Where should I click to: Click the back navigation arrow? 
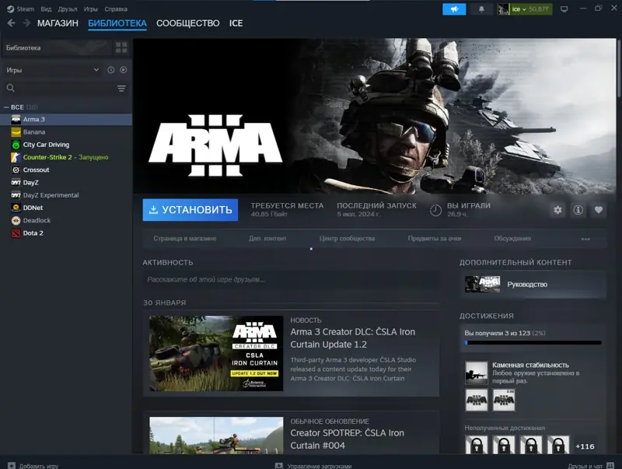pyautogui.click(x=11, y=23)
